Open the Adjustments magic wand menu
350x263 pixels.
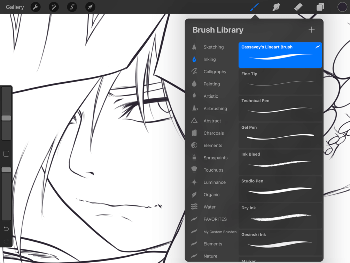pos(54,7)
